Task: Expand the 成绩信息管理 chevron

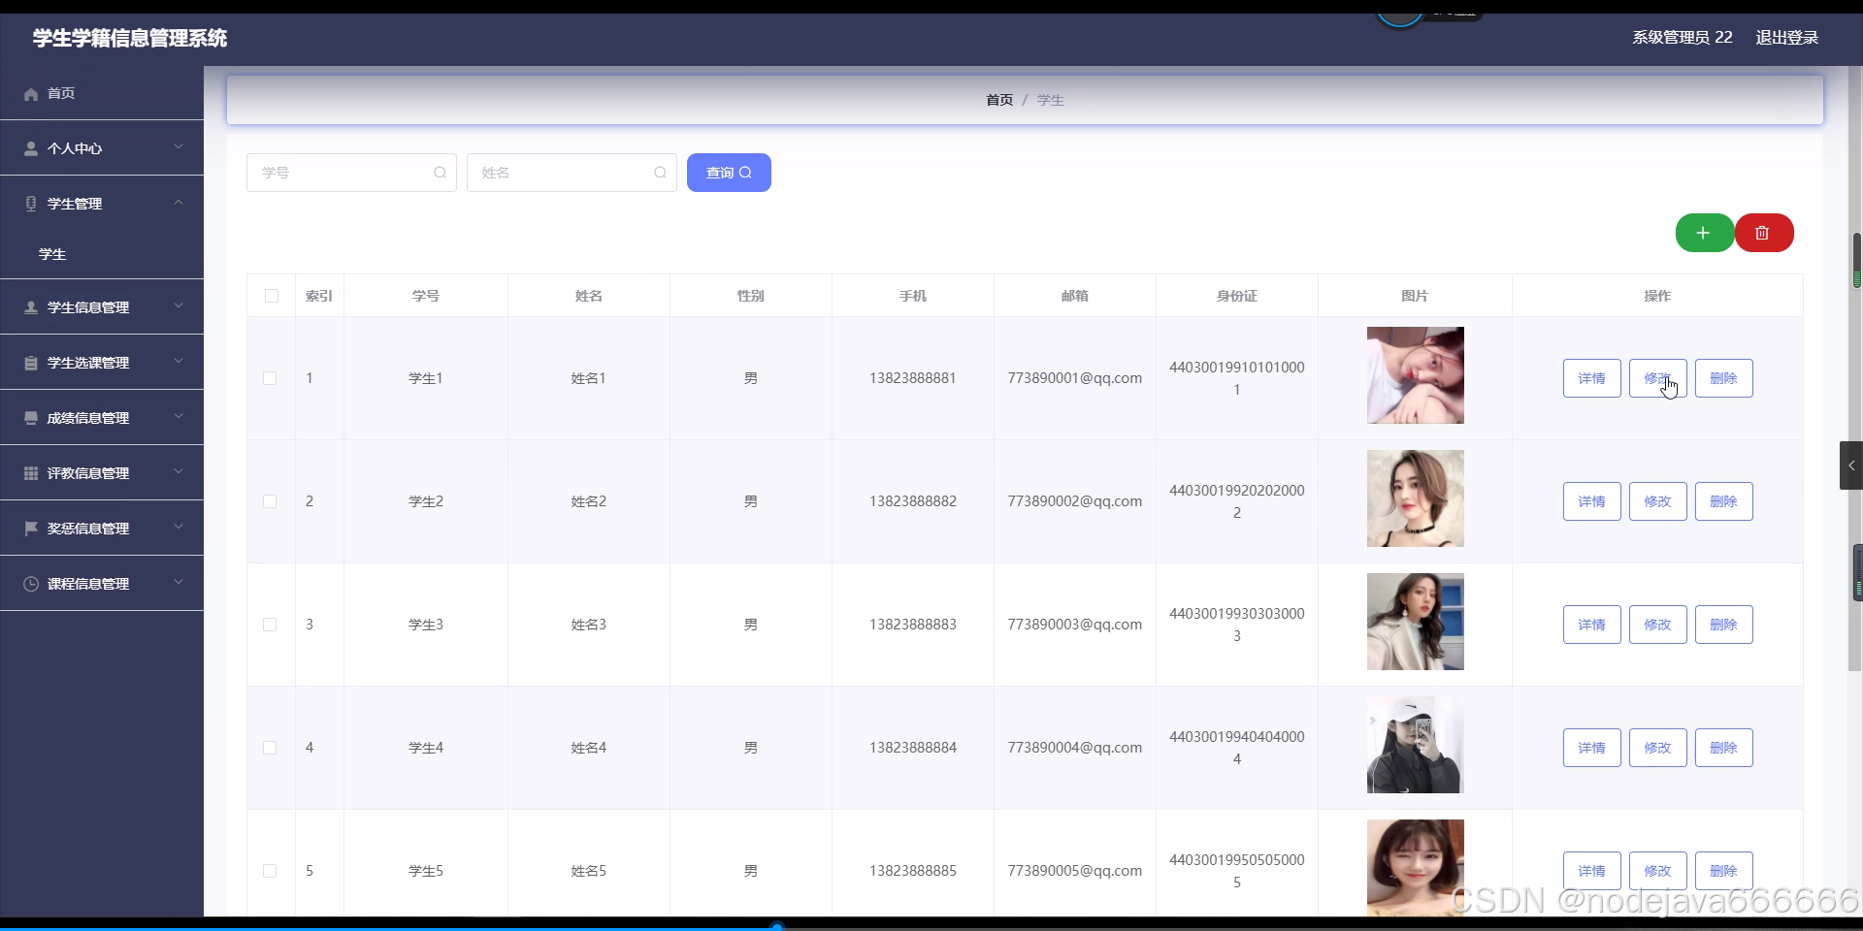Action: (x=179, y=416)
